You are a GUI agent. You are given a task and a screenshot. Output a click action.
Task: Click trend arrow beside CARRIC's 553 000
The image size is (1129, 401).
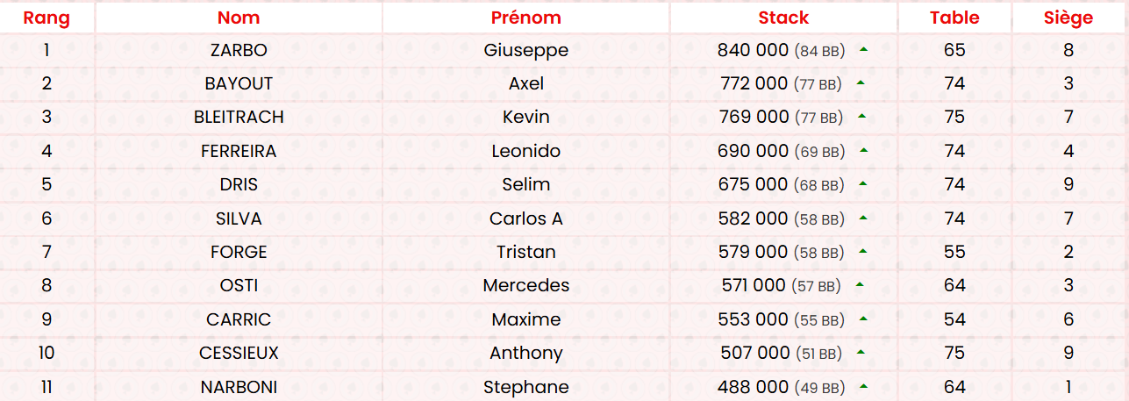coord(863,319)
